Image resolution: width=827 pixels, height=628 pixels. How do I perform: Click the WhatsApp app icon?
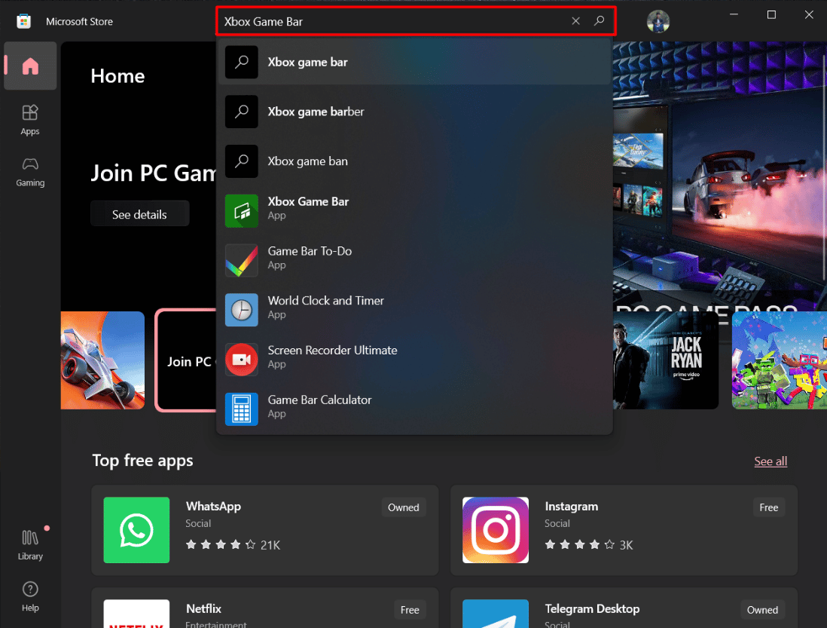(x=136, y=530)
